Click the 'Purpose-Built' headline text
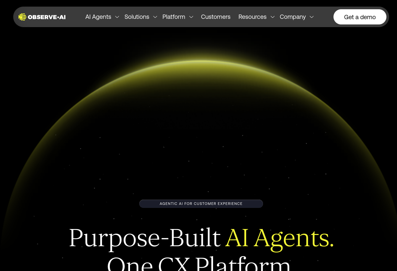This screenshot has height=271, width=397. [145, 238]
